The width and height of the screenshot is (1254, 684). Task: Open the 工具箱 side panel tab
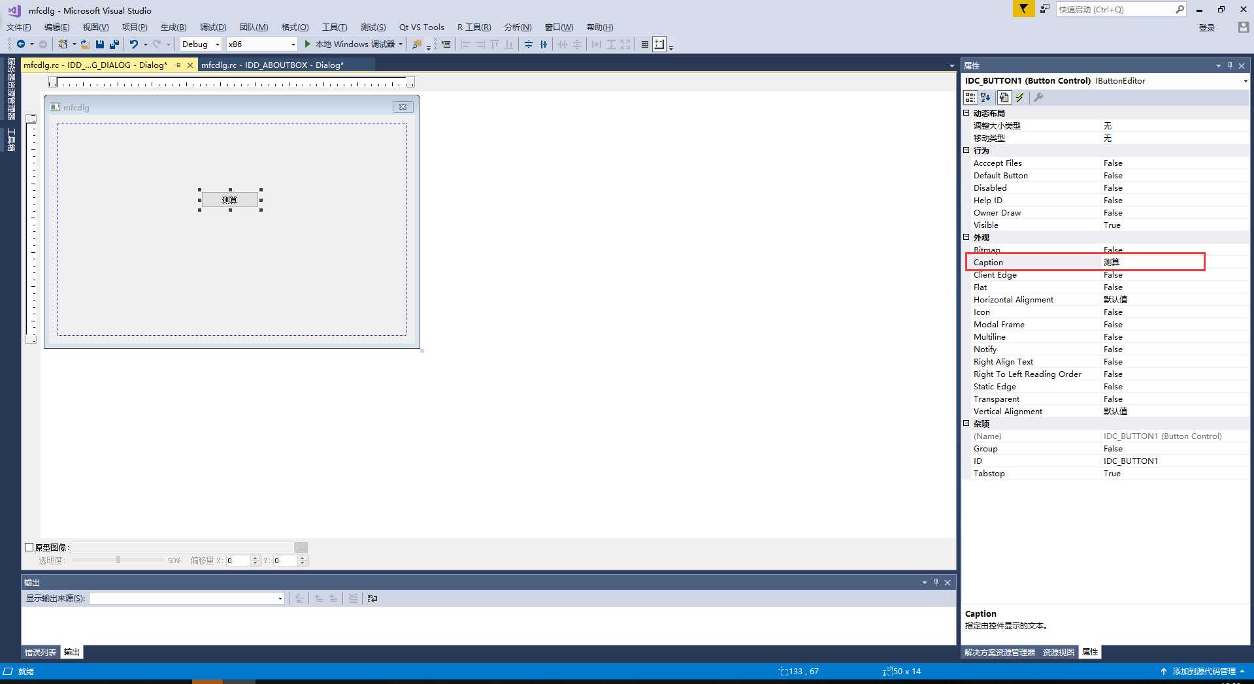coord(11,139)
